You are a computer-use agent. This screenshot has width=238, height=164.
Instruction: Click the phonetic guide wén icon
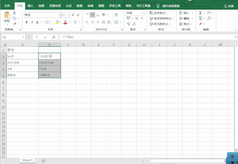[75, 22]
